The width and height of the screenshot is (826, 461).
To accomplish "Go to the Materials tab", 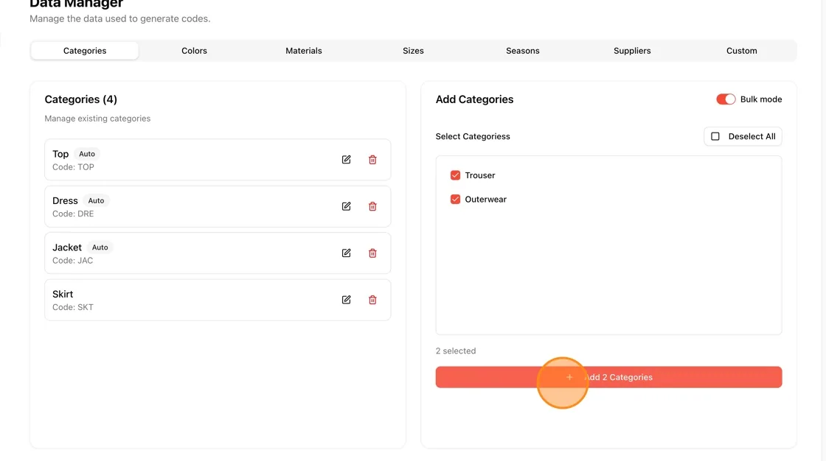I will (x=303, y=51).
